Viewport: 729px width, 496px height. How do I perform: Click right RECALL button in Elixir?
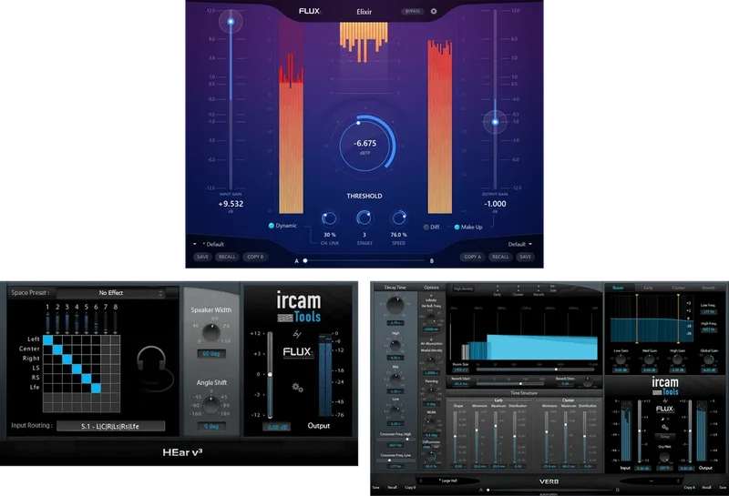coord(500,257)
